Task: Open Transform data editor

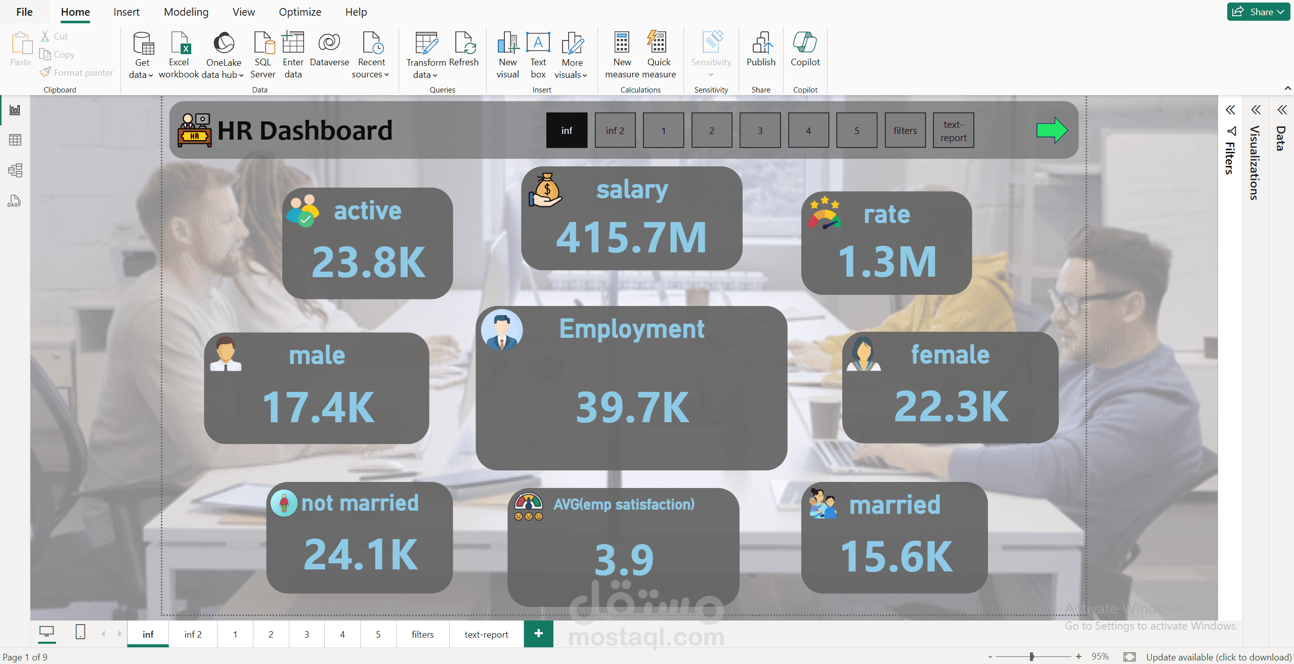Action: click(426, 55)
